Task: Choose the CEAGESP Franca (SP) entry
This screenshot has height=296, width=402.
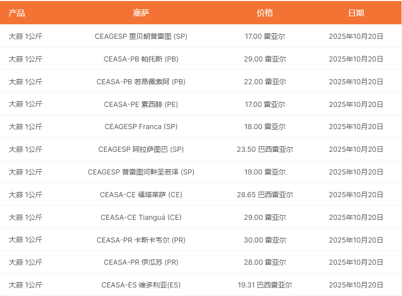Action: (x=141, y=127)
